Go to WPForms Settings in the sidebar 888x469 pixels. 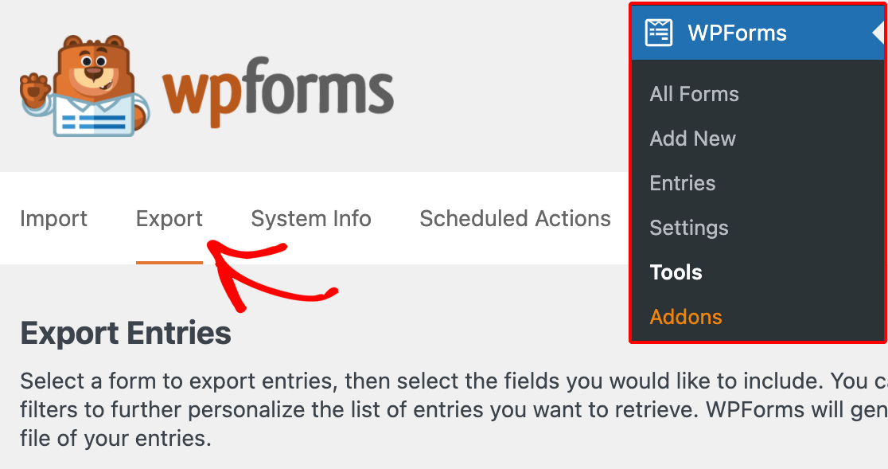[688, 228]
